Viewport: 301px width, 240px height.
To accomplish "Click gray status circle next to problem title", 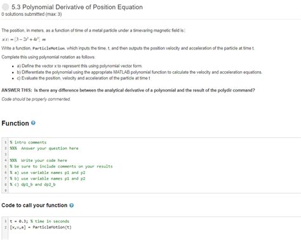I will click(5, 7).
